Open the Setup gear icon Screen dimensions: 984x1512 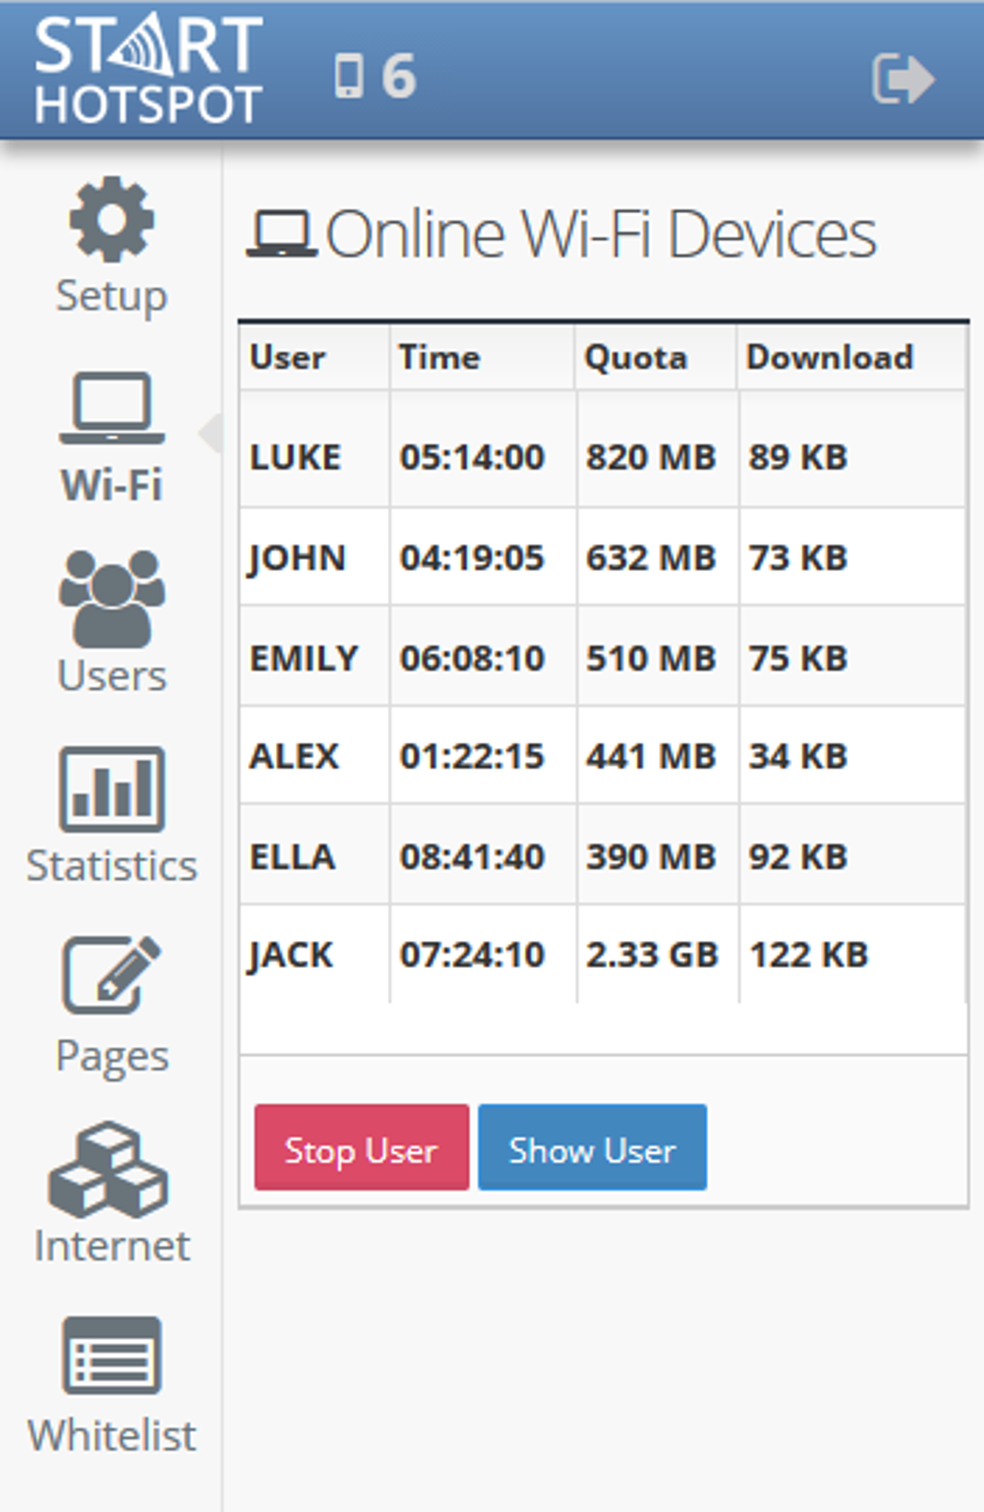[111, 220]
